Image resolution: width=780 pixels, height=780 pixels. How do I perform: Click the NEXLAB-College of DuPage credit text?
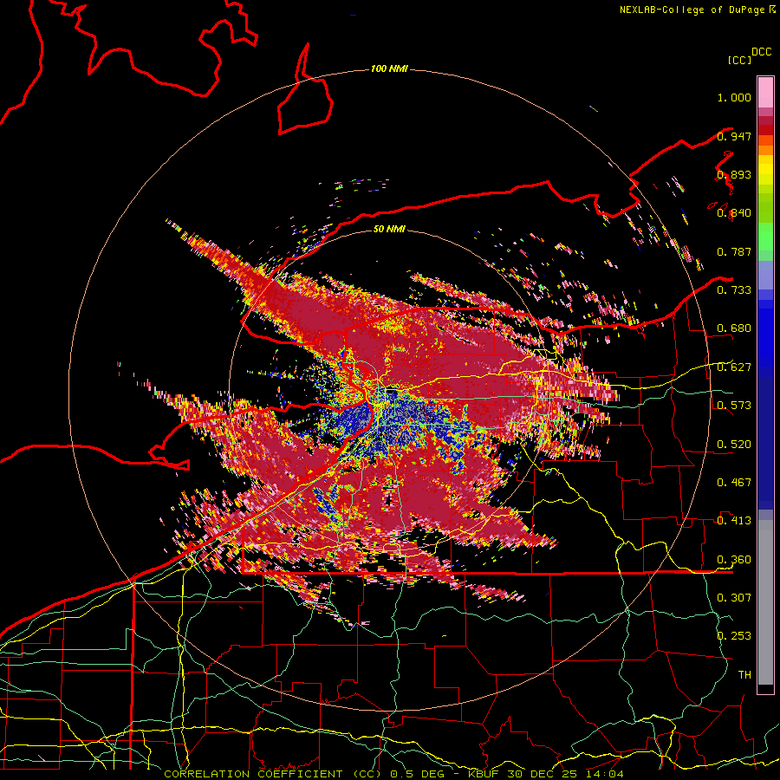tap(693, 10)
